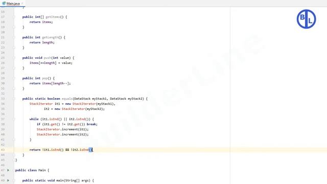This screenshot has height=184, width=327.
Task: Click line number 43 in the gutter
Action: (x=3, y=150)
